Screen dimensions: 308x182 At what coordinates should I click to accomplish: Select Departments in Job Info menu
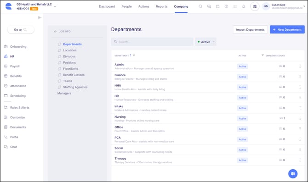point(72,44)
